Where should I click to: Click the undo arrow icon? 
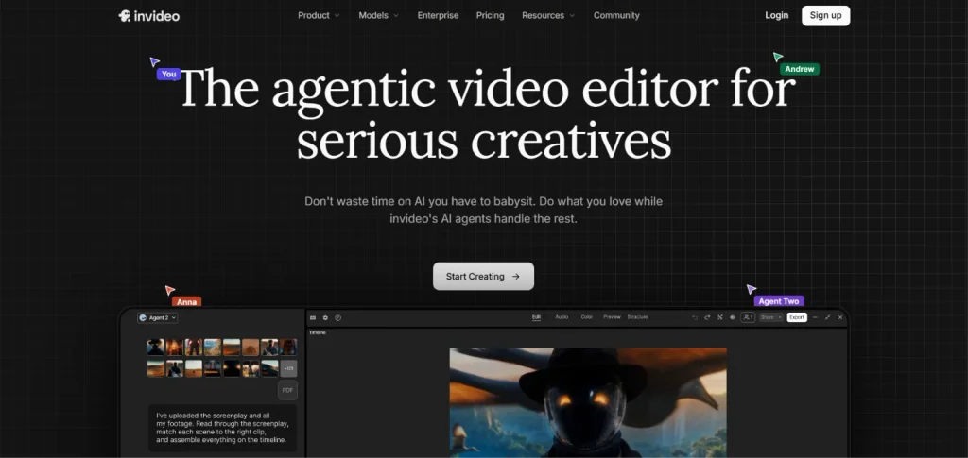[695, 317]
